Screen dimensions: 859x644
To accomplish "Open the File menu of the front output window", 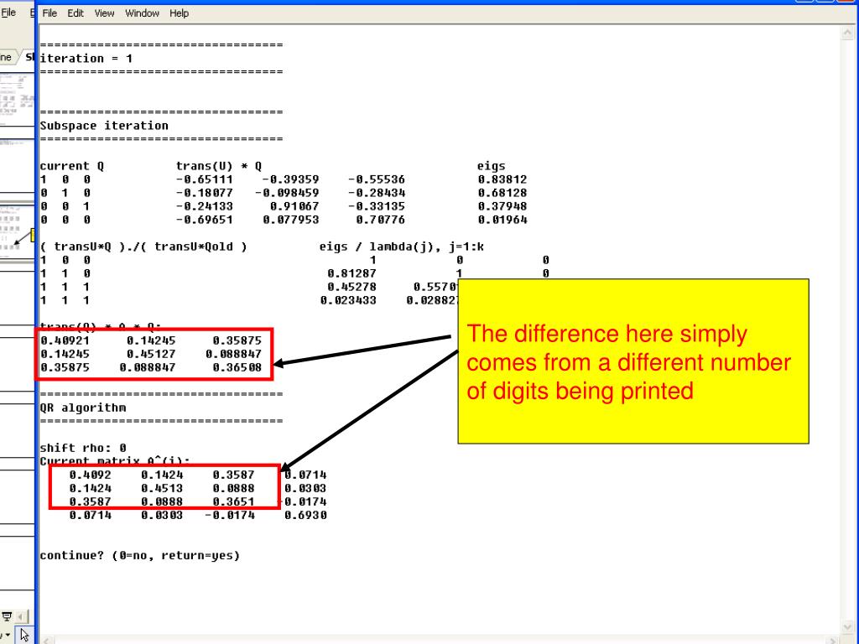I will pos(49,13).
